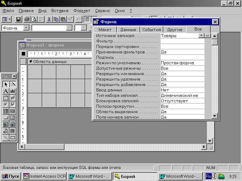Choose the Bound Object Frame tool
Viewport: 242px width, 181px height.
13,124
